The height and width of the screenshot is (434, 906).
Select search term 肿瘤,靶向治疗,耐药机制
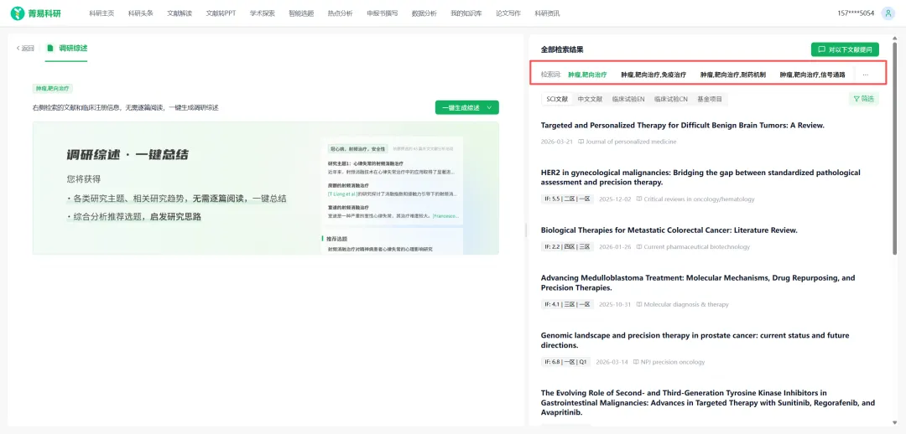[732, 75]
